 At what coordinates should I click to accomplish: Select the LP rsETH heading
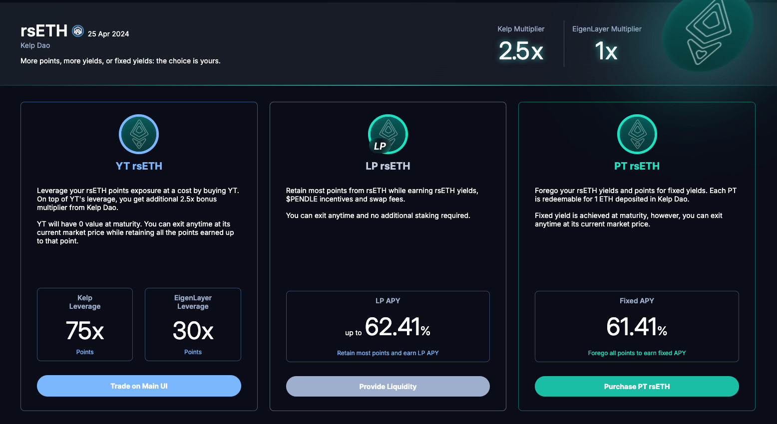[x=388, y=166]
